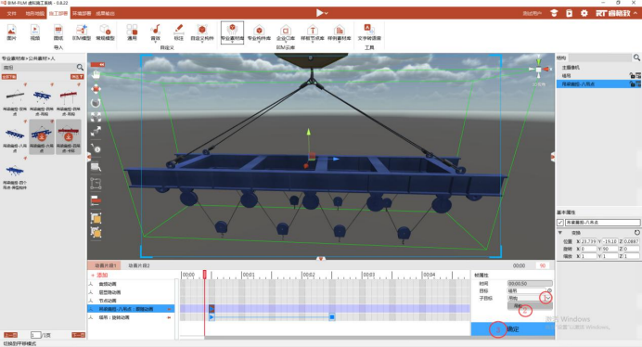
Task: Select the 标注 annotation tool icon
Action: [x=178, y=32]
